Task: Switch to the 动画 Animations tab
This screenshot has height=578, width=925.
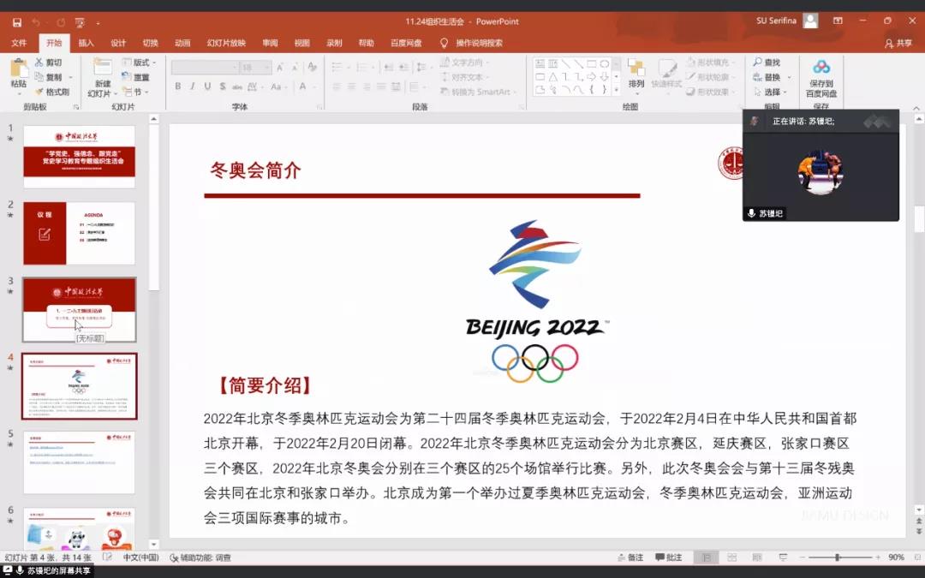Action: (x=182, y=43)
